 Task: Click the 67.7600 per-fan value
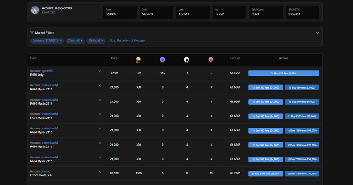coord(235,174)
